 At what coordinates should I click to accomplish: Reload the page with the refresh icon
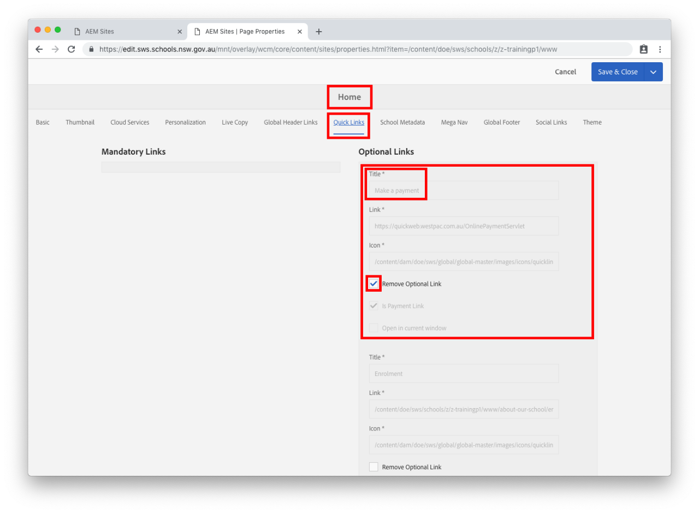tap(71, 49)
